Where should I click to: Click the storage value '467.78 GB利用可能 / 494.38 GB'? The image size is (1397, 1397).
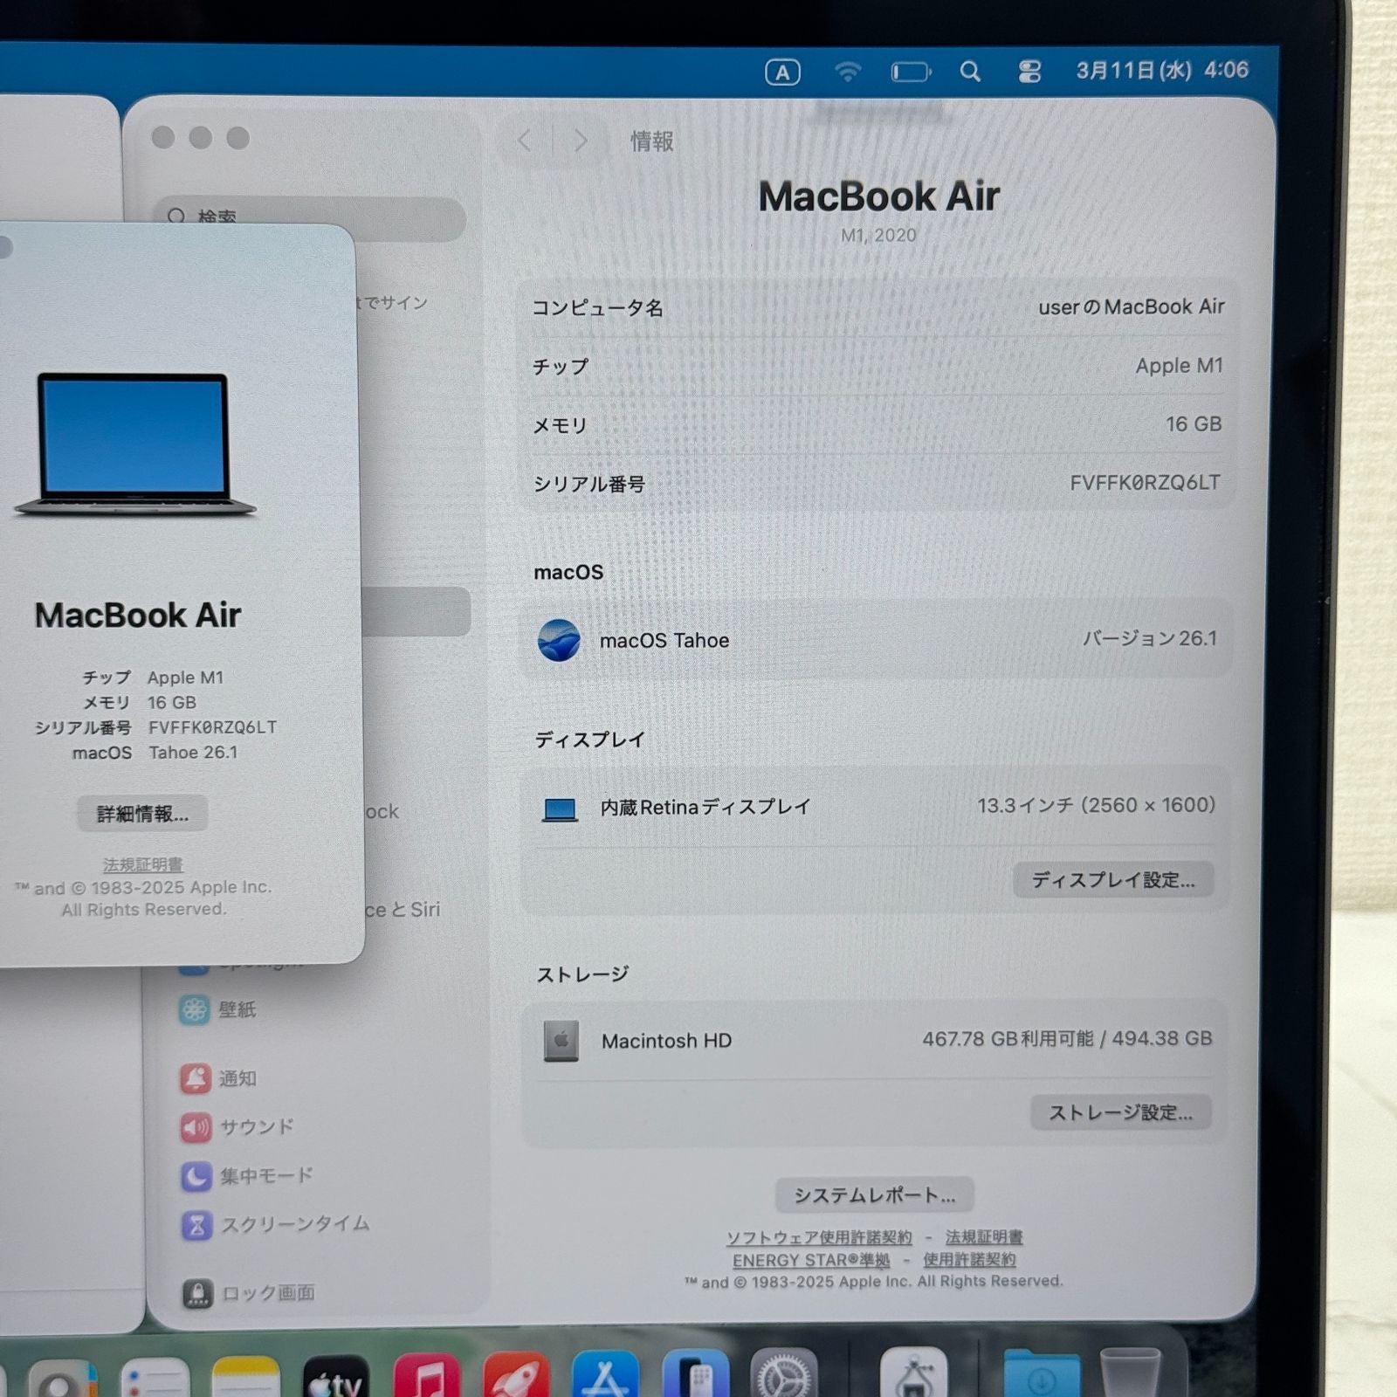[x=1067, y=1039]
